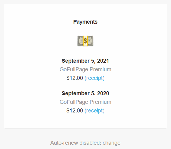Image resolution: width=171 pixels, height=149 pixels.
Task: Select the September 5, 2020 date text
Action: coord(85,93)
